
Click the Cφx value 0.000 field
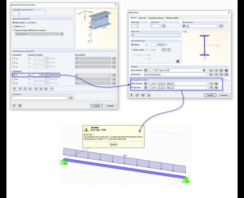pyautogui.click(x=39, y=75)
